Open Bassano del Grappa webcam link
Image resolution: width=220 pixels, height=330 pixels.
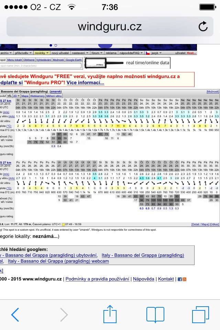(58, 261)
